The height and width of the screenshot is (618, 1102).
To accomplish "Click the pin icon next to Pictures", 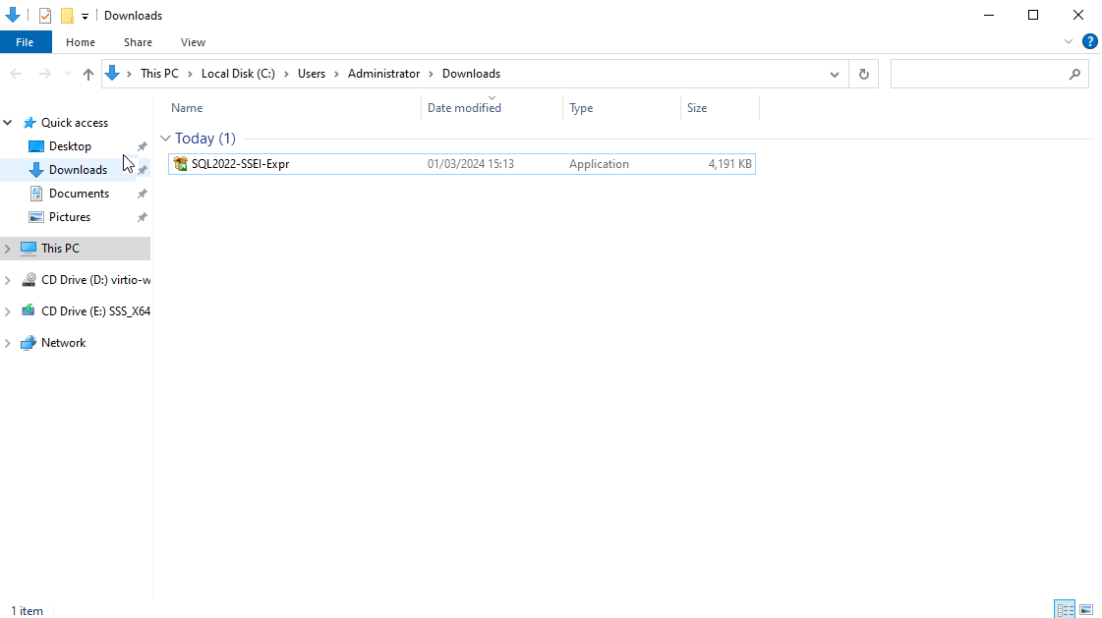I will pos(142,217).
